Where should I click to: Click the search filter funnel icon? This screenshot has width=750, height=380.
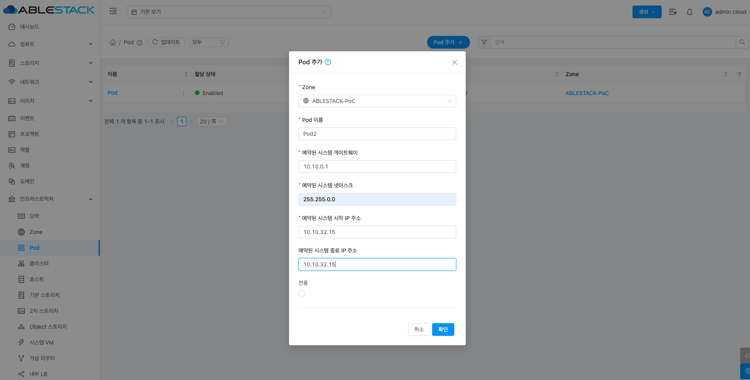coord(484,42)
